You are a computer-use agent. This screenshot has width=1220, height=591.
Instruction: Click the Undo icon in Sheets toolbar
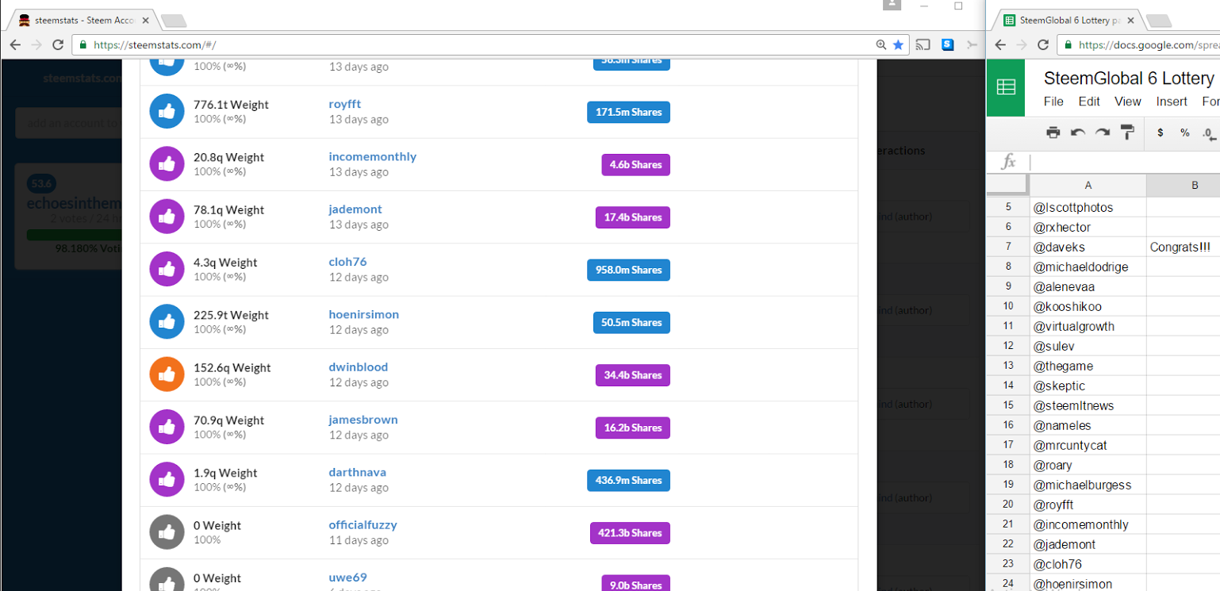[x=1077, y=132]
